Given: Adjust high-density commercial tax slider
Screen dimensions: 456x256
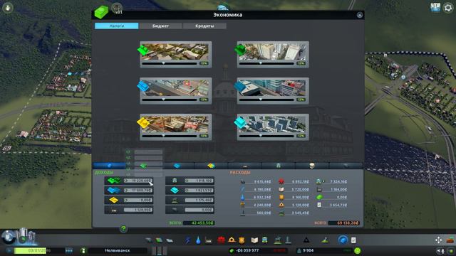Looking at the screenshot, I should [x=266, y=100].
